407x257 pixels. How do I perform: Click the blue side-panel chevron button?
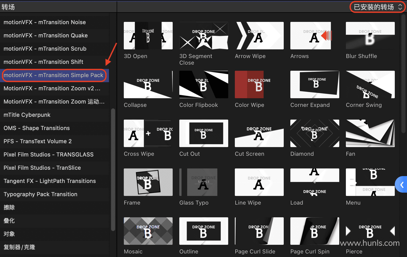[401, 184]
